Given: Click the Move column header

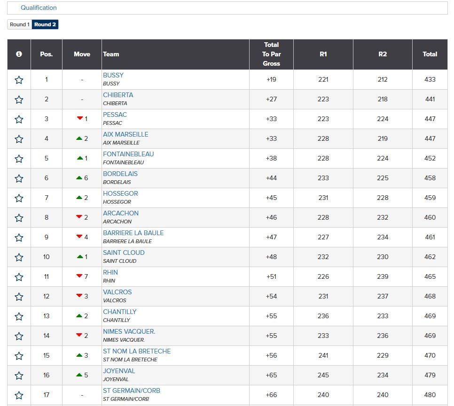Looking at the screenshot, I should point(82,54).
